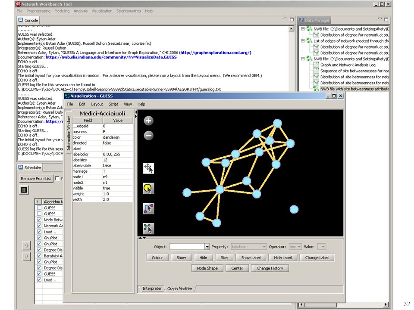Screen dimensions: 414x310
Task: Open the Modeling menu
Action: tap(62, 11)
